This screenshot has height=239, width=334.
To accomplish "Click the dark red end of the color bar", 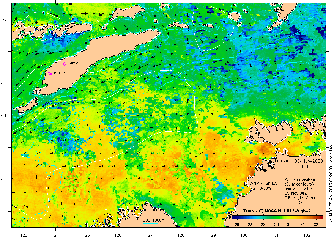I will tap(321, 217).
